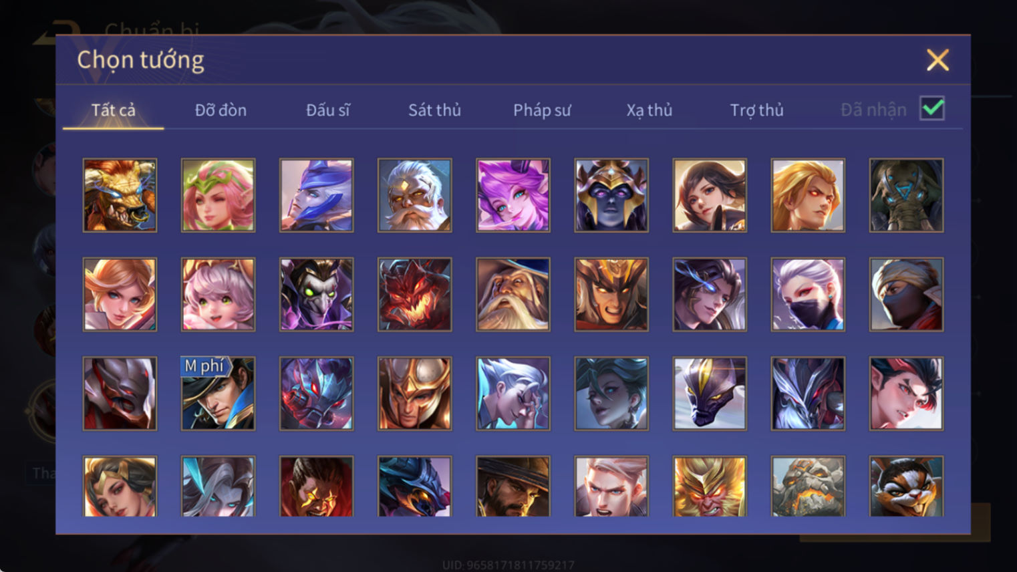
Task: Select the black panther hero portrait
Action: [x=710, y=393]
